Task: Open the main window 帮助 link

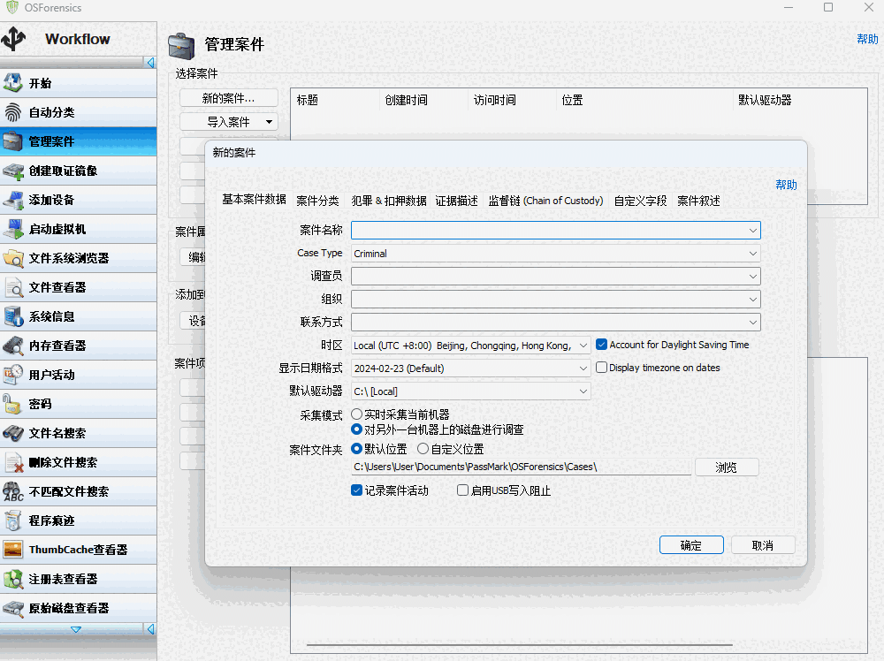Action: point(867,39)
